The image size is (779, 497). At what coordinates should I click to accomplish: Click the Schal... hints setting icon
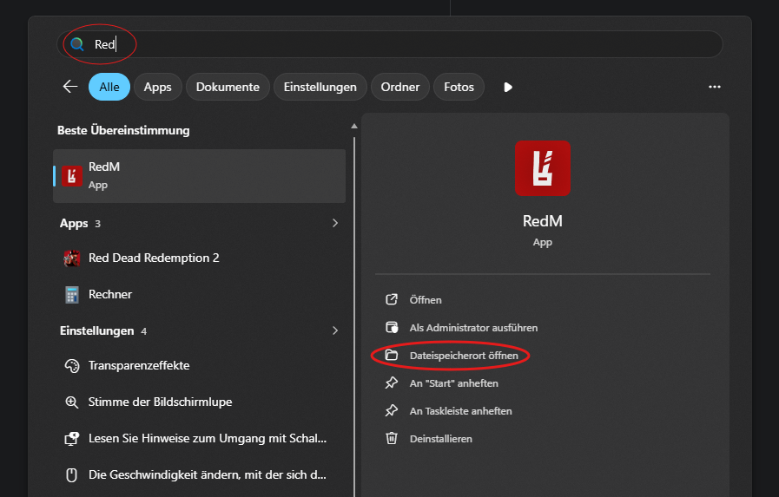point(71,439)
